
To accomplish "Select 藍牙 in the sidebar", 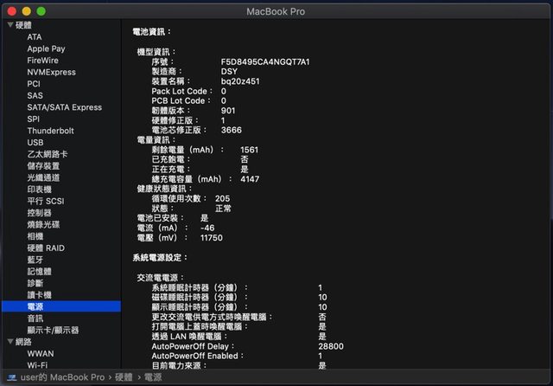I will point(35,260).
